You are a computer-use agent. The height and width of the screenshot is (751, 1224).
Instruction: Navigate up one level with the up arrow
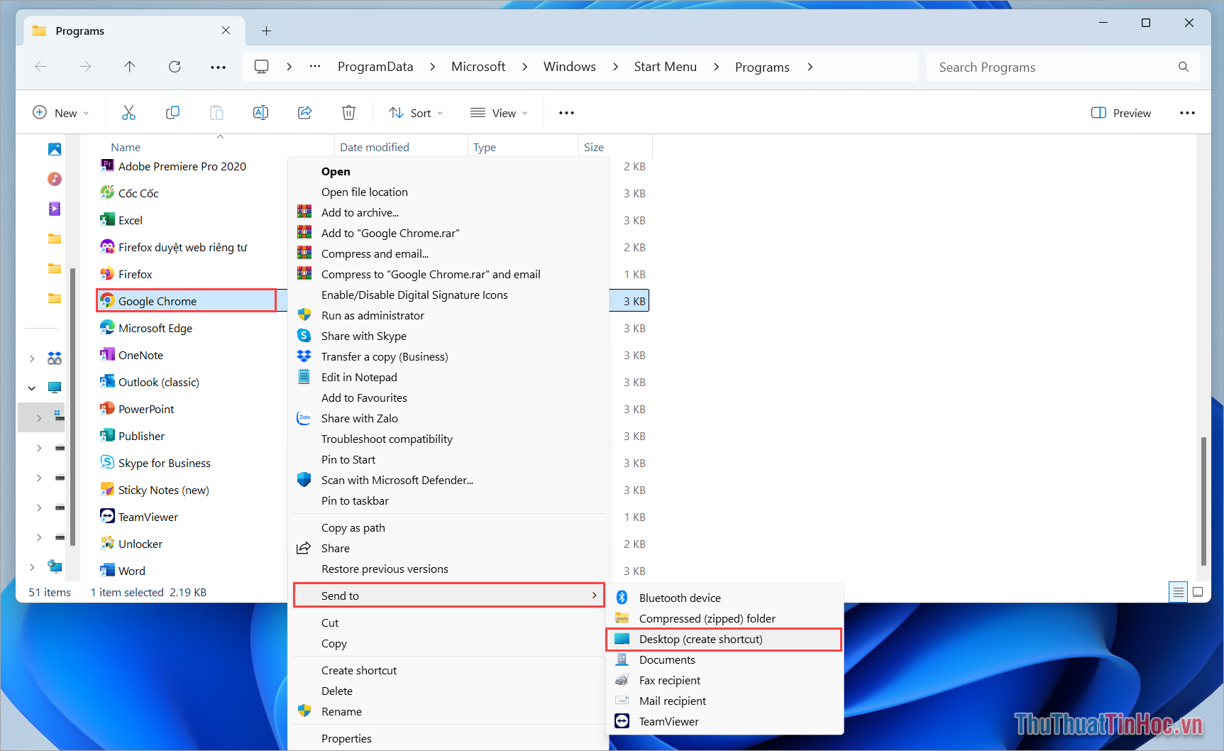(129, 66)
